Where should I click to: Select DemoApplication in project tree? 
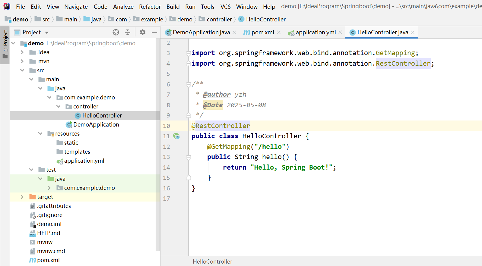tap(96, 124)
